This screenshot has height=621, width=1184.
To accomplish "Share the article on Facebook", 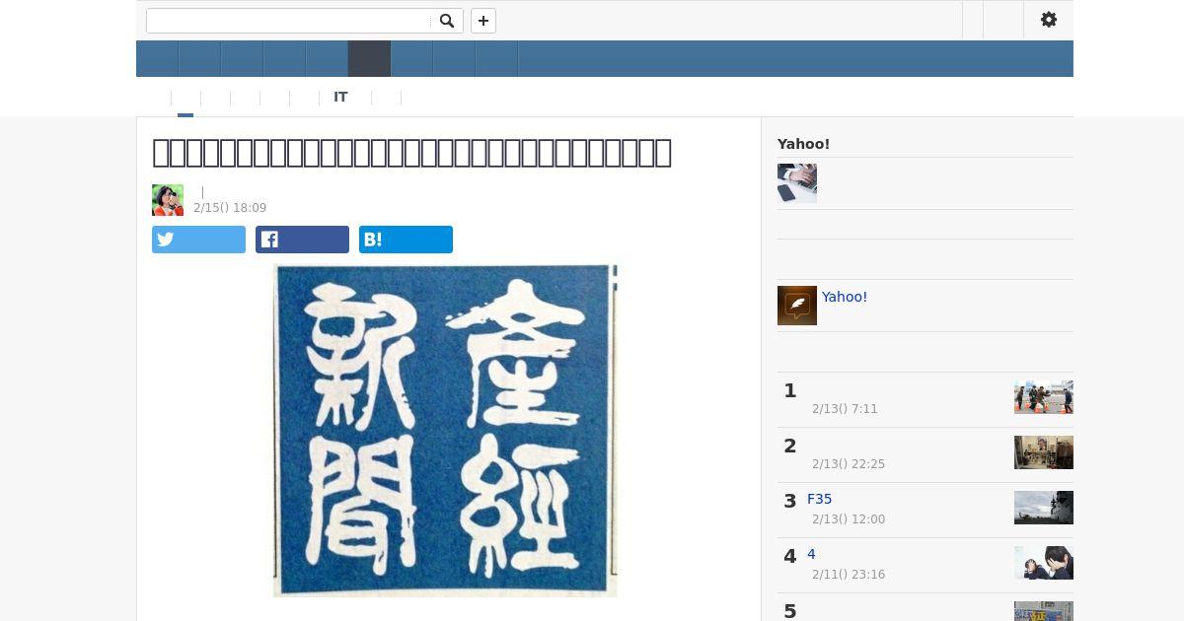I will point(302,240).
